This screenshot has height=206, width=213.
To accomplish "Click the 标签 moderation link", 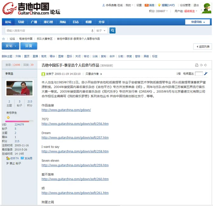I will coord(155,56).
